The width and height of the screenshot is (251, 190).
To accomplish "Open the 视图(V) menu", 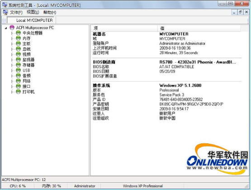I will pos(33,12).
